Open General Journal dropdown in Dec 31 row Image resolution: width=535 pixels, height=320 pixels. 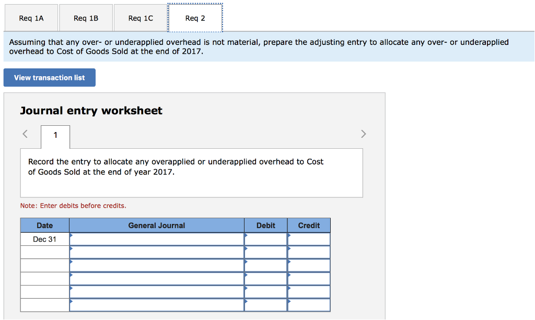[157, 239]
